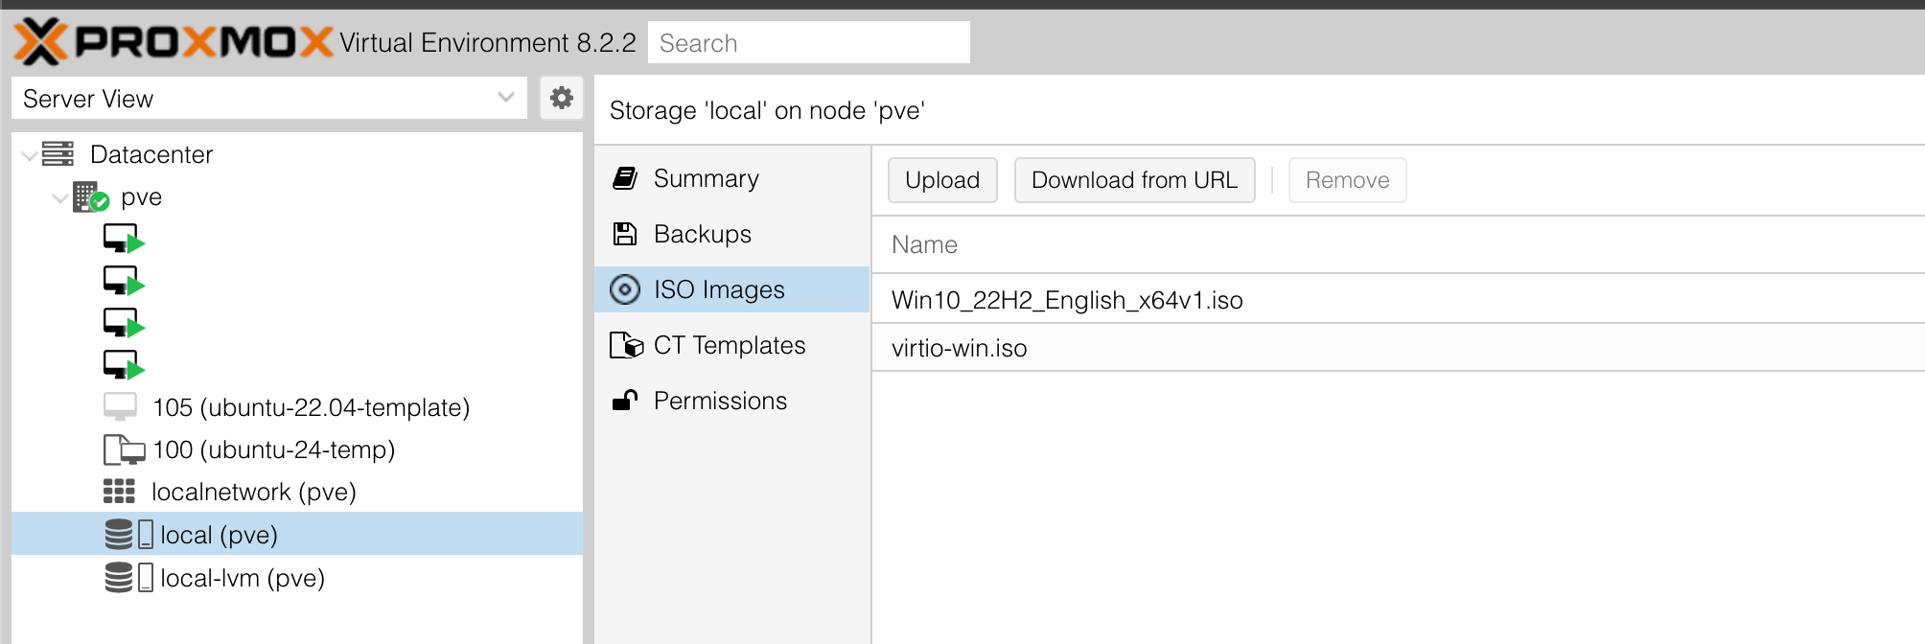
Task: Click the Datacenter server rack icon
Action: pos(58,154)
